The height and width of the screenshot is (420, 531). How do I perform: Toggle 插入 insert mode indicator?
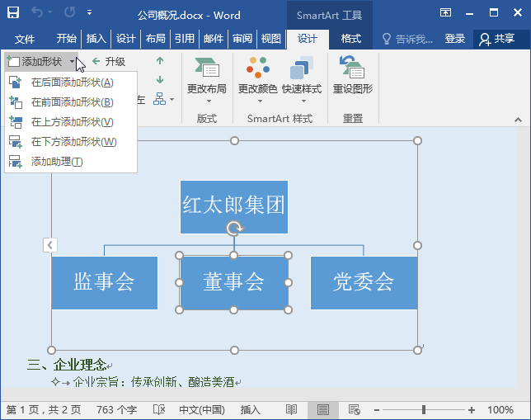[x=251, y=410]
